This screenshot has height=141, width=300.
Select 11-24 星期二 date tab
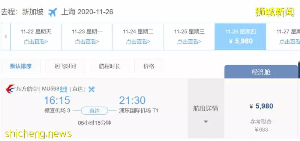138,36
